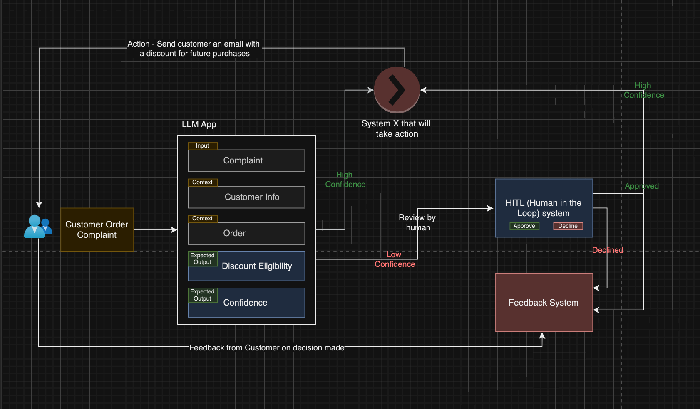The height and width of the screenshot is (409, 700).
Task: Select the Input tag on the Complaint box
Action: point(203,146)
